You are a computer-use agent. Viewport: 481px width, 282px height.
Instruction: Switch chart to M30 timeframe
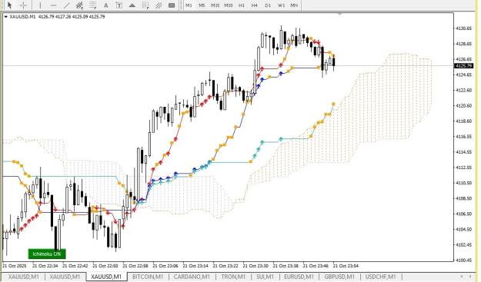pyautogui.click(x=229, y=5)
